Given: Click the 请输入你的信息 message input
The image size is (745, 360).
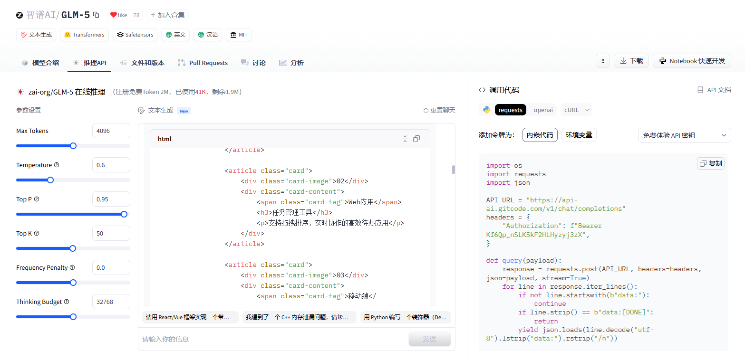Looking at the screenshot, I should [273, 339].
